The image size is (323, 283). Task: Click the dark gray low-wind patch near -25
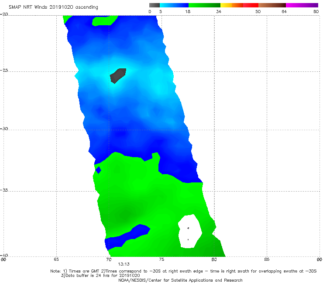[x=118, y=76]
